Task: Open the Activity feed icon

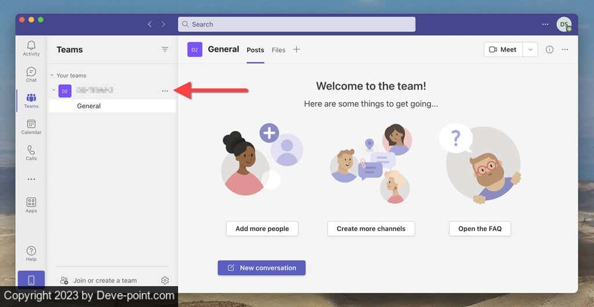Action: 31,48
